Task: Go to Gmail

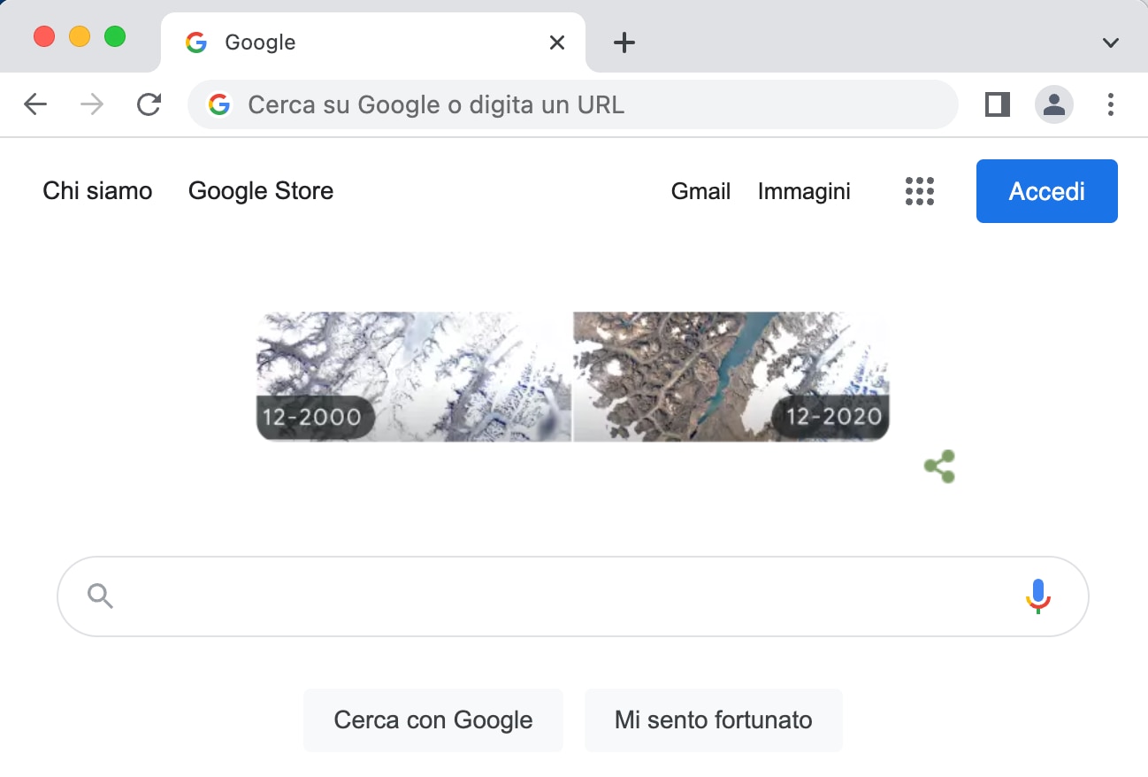Action: (700, 191)
